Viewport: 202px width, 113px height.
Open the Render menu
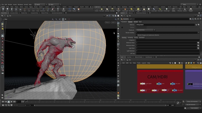(x=10, y=4)
